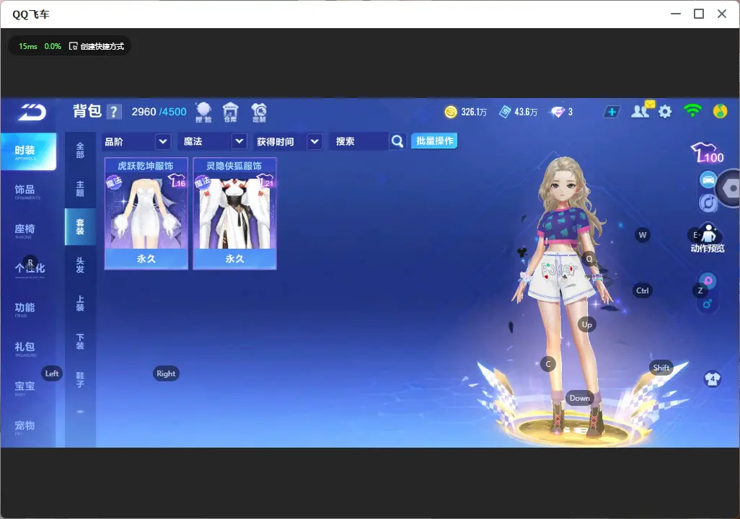Click the 0.0% packet loss readout
The width and height of the screenshot is (740, 519).
click(x=53, y=46)
